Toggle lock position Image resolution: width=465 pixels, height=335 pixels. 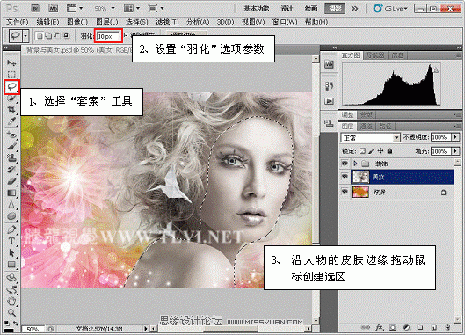(x=381, y=151)
